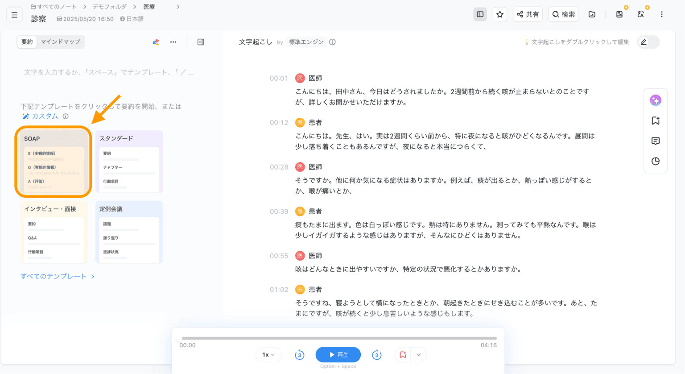Click transcript line 咳はどんなときに出やすいですか
Viewport: 685px width, 374px height.
pyautogui.click(x=409, y=269)
